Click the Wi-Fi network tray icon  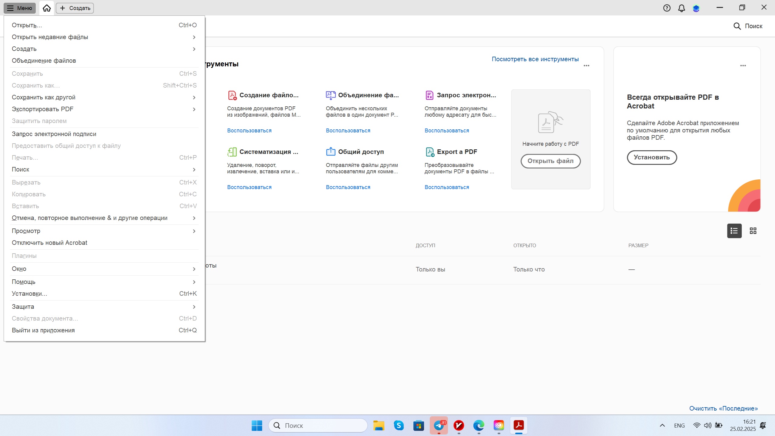click(697, 425)
